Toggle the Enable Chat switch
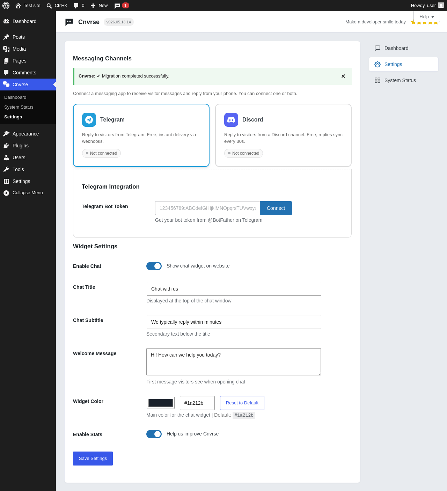The width and height of the screenshot is (447, 491). pyautogui.click(x=154, y=266)
